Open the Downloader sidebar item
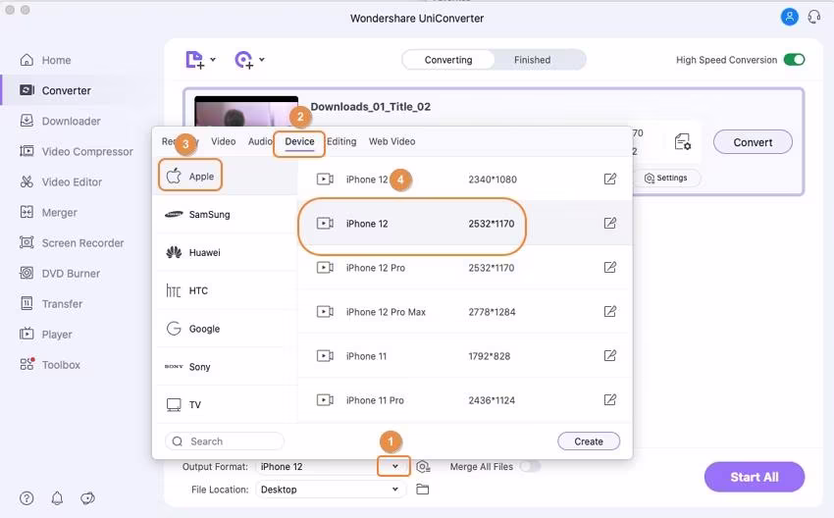Image resolution: width=834 pixels, height=518 pixels. point(60,121)
